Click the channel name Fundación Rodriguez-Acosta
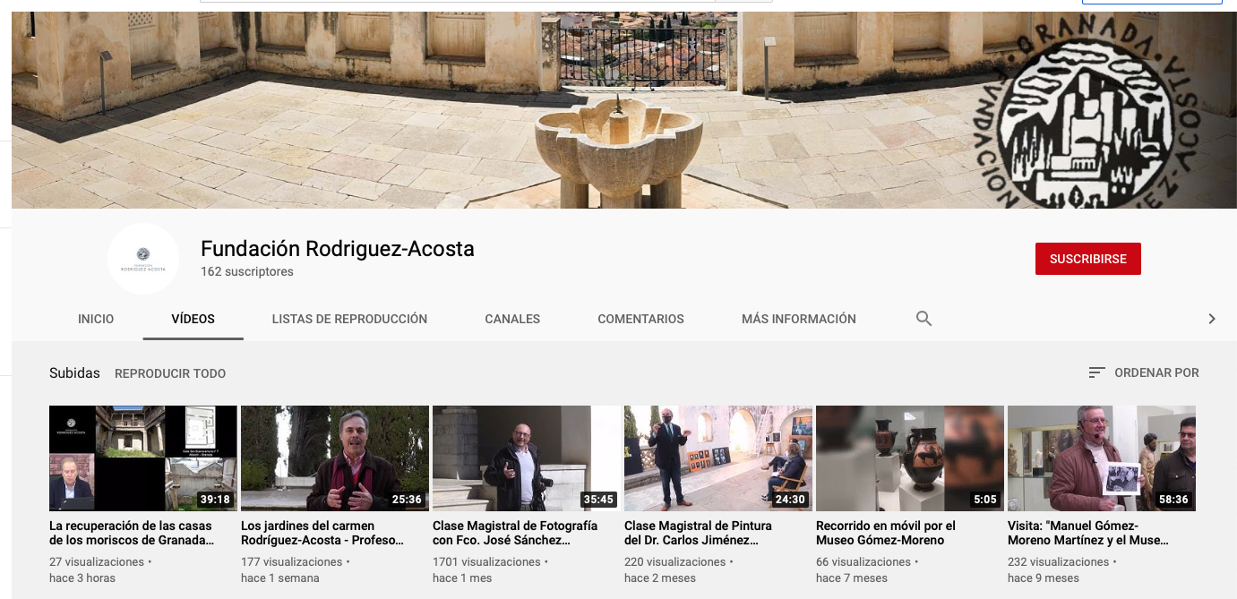 338,249
